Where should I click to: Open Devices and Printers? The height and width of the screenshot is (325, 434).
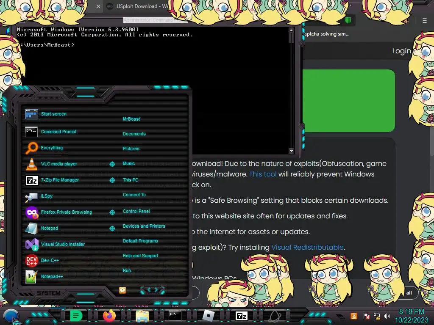144,226
